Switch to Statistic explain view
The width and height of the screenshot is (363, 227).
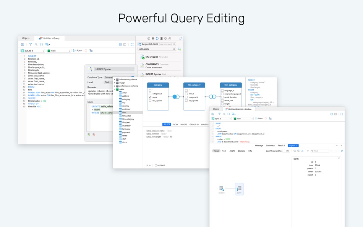point(241,151)
